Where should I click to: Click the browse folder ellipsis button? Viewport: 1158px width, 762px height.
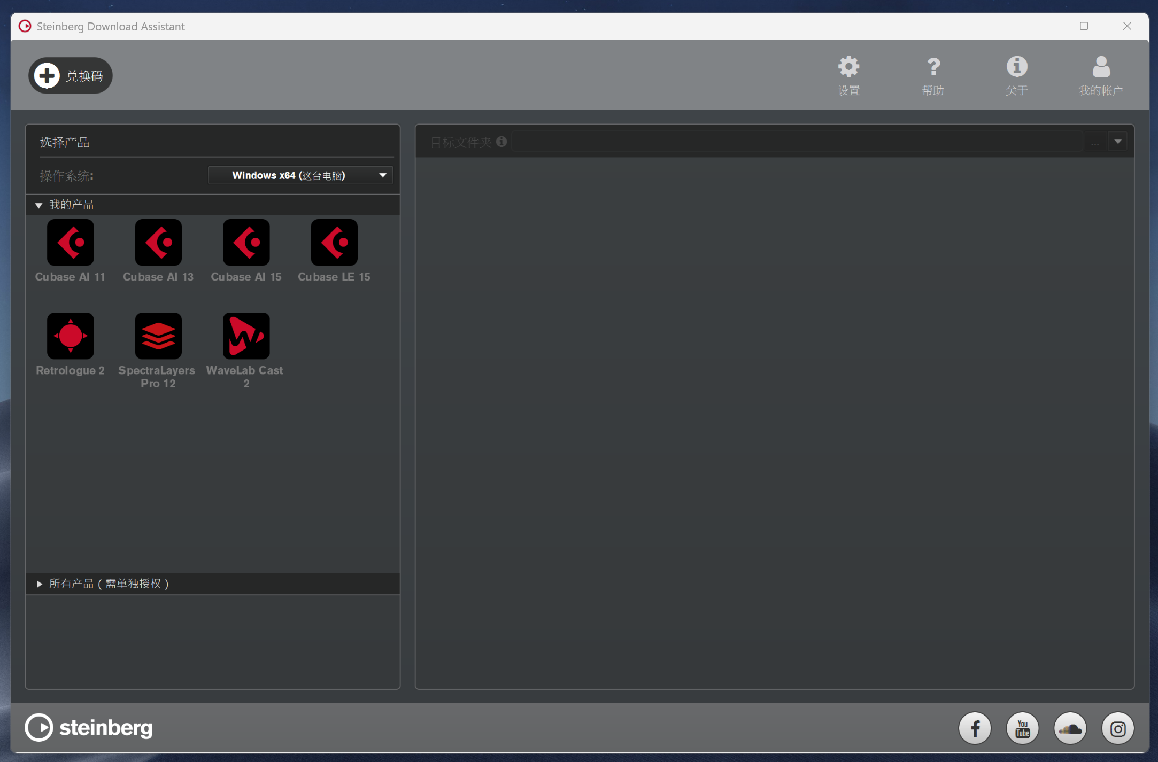pos(1095,142)
